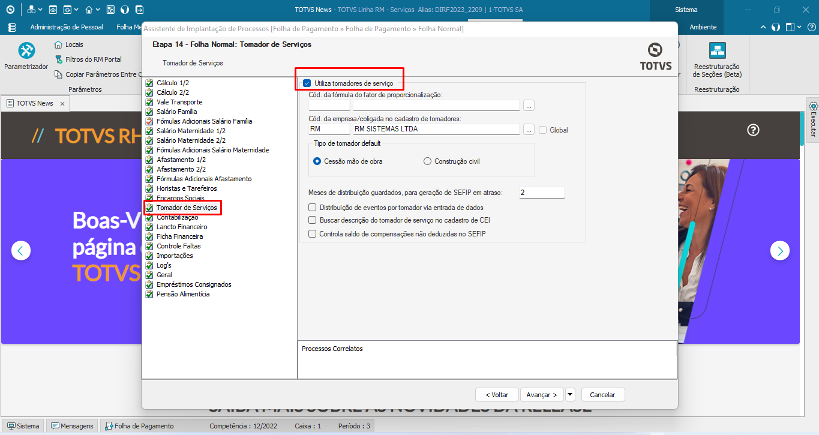This screenshot has width=819, height=435.
Task: Click the refresh window icon in title bar
Action: pos(67,10)
